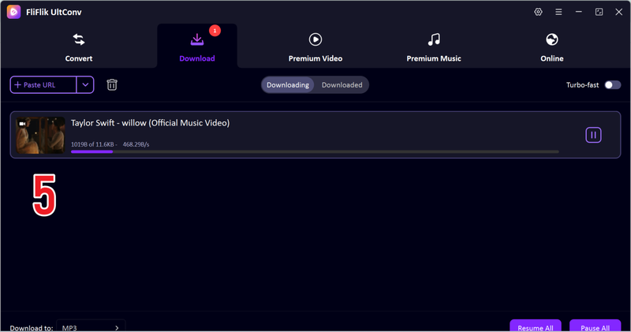Click the Premium Music note icon
631x332 pixels.
434,39
